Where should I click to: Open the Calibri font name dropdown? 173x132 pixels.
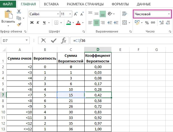click(58, 14)
